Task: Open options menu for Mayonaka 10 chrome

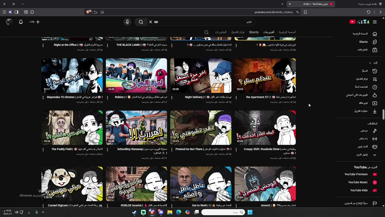Action: pyautogui.click(x=43, y=98)
